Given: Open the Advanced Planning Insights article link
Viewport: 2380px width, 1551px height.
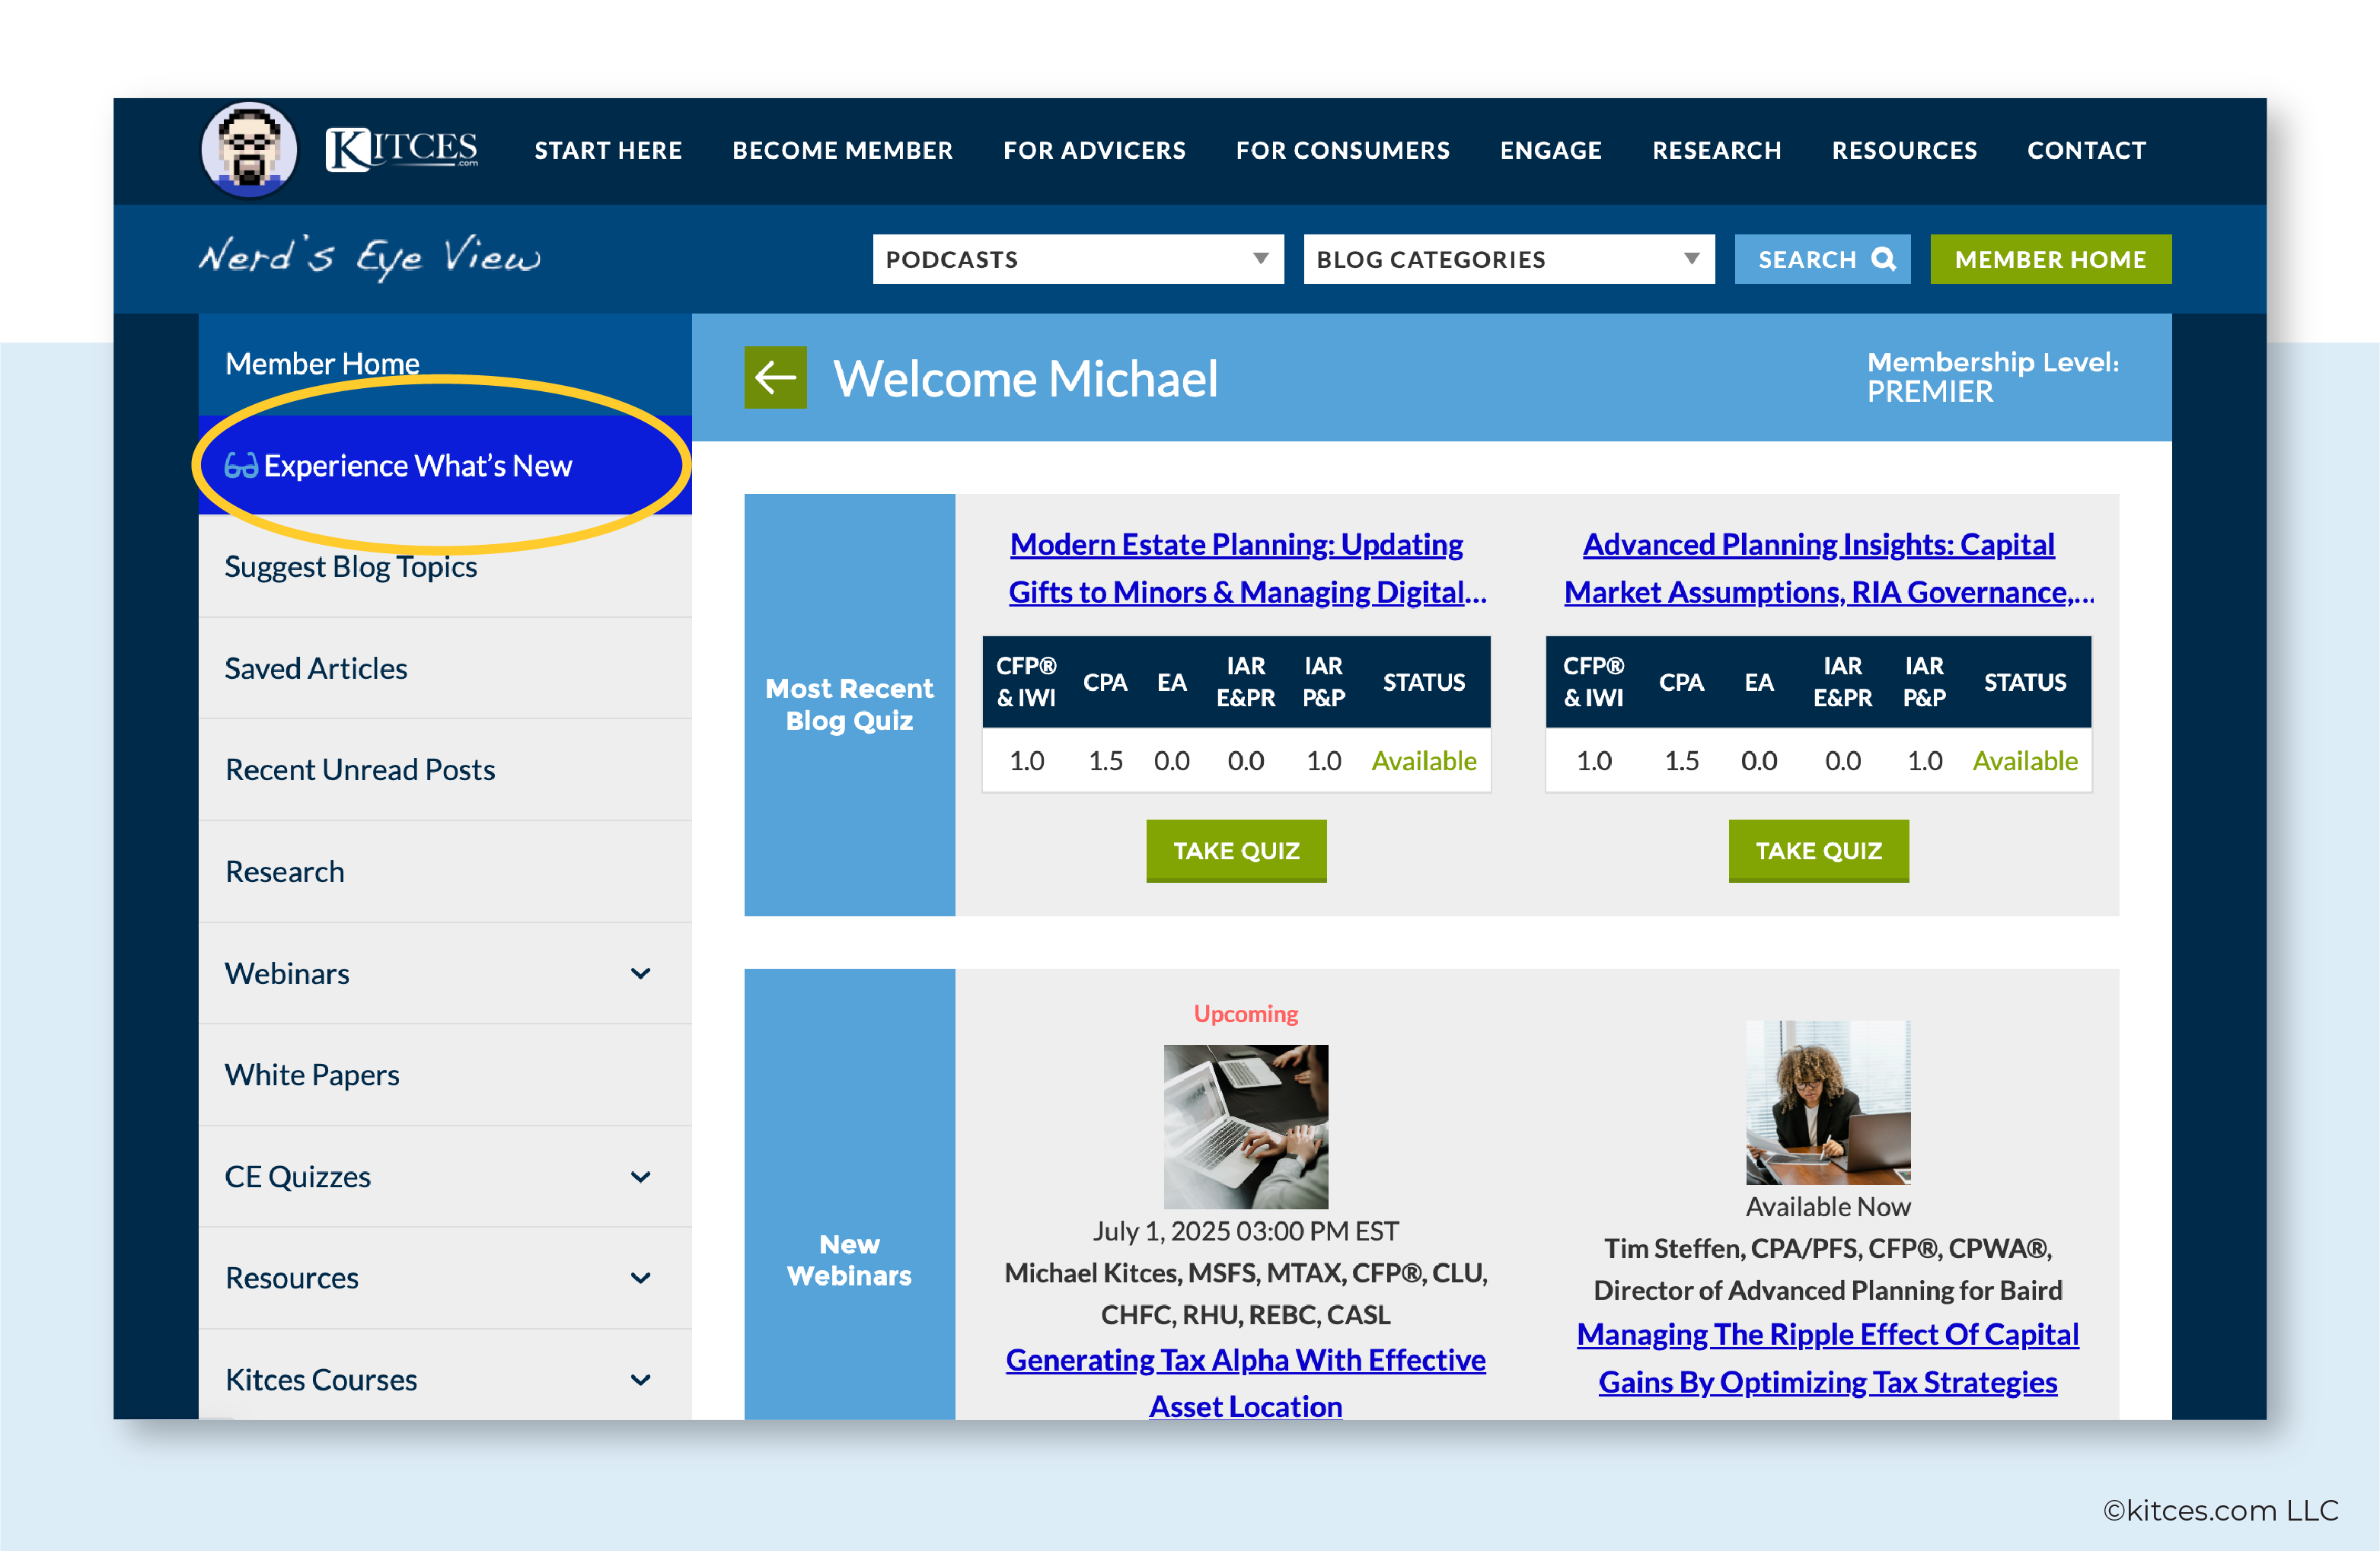Looking at the screenshot, I should point(1829,568).
